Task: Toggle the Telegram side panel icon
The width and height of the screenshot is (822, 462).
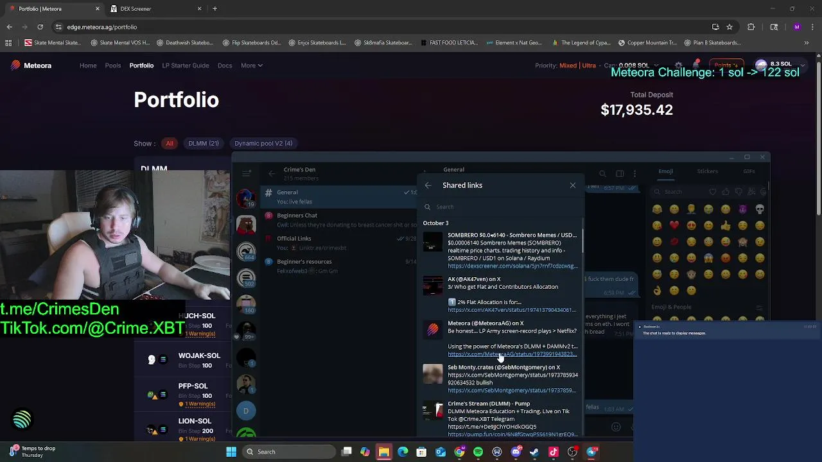Action: pyautogui.click(x=620, y=173)
